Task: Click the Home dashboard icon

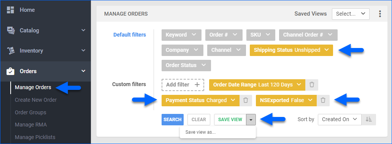Action: [x=11, y=10]
